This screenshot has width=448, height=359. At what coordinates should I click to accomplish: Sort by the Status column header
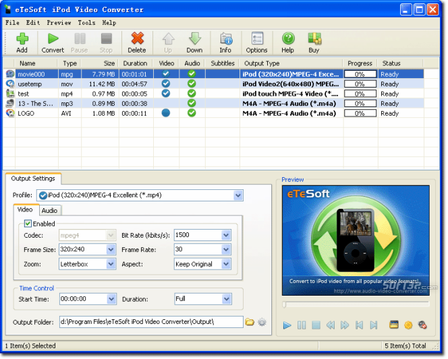[x=400, y=63]
